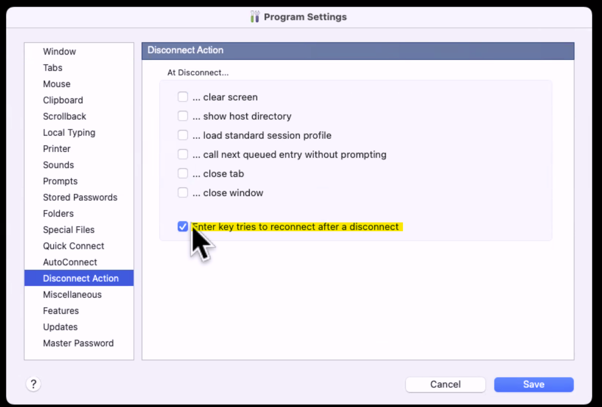Open Sounds settings
This screenshot has width=602, height=407.
pos(79,165)
